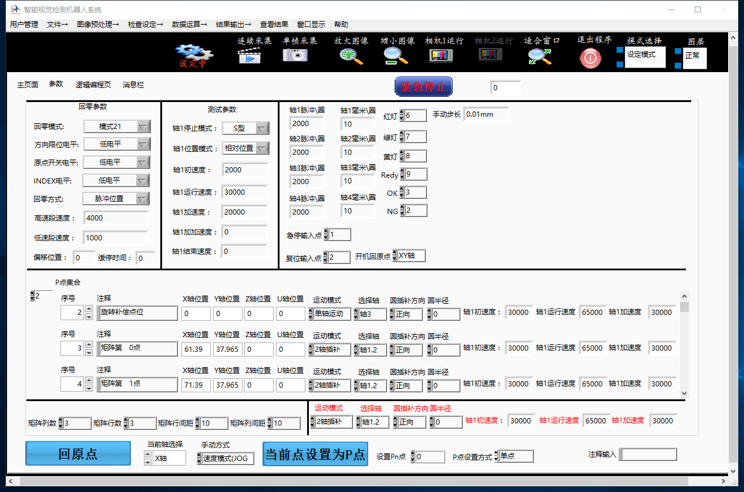Click the 模式选择 设定模式 box
Image resolution: width=744 pixels, height=492 pixels.
click(645, 57)
